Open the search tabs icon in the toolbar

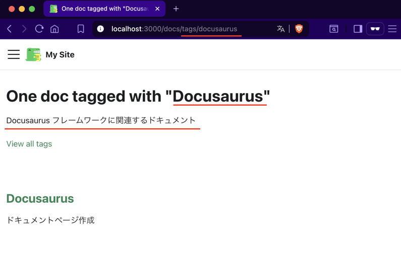point(334,29)
